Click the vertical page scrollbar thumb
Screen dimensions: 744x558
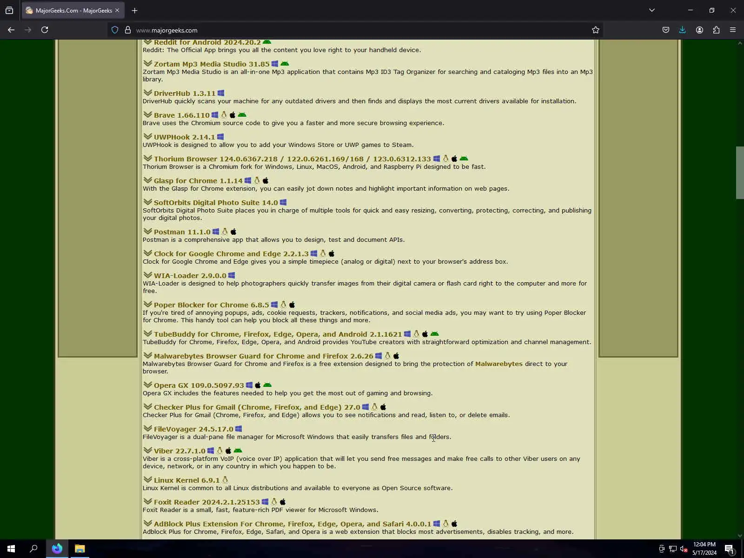[740, 173]
